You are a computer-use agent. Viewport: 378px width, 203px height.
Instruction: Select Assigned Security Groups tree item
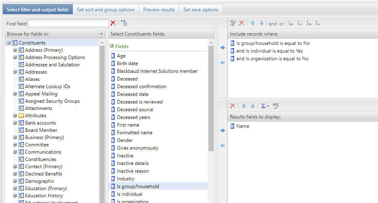[x=52, y=101]
